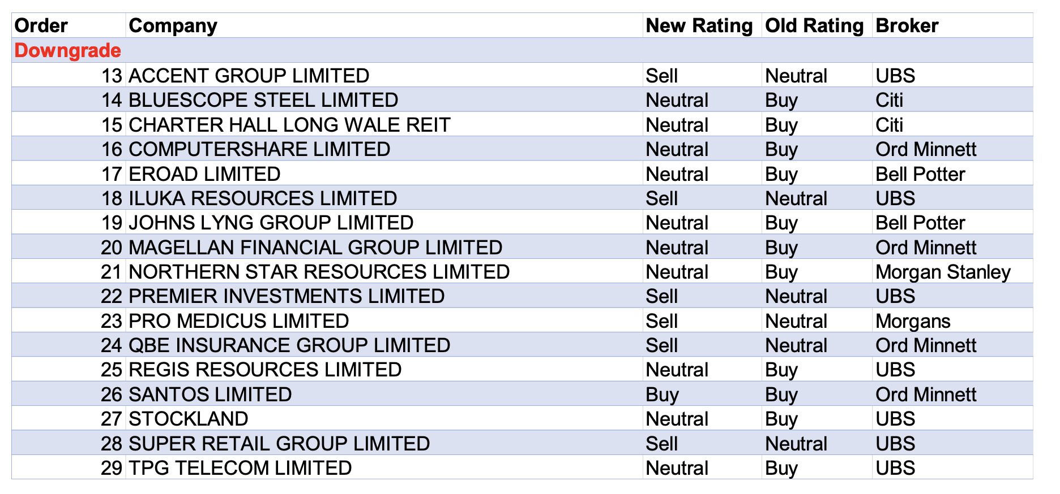
Task: Select the ACCENT GROUP LIMITED cell
Action: coord(249,76)
